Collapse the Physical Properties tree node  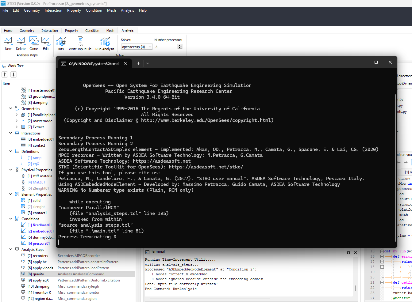pos(10,170)
